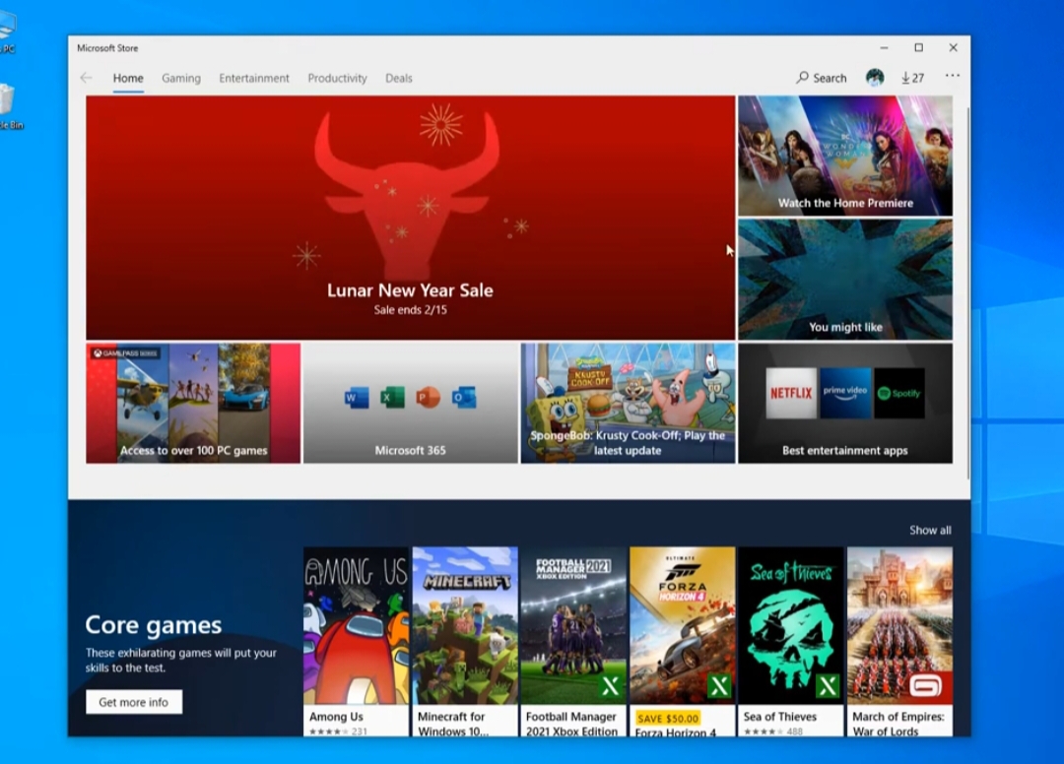Viewport: 1064px width, 764px height.
Task: Open the Among Us game card
Action: click(x=357, y=641)
